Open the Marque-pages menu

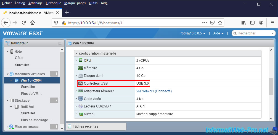pyautogui.click(x=75, y=3)
